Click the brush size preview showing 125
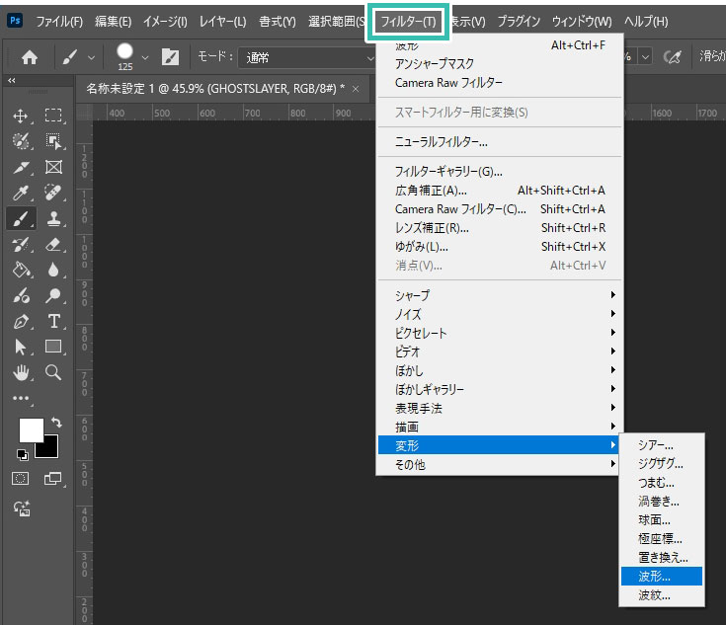726x625 pixels. [125, 56]
